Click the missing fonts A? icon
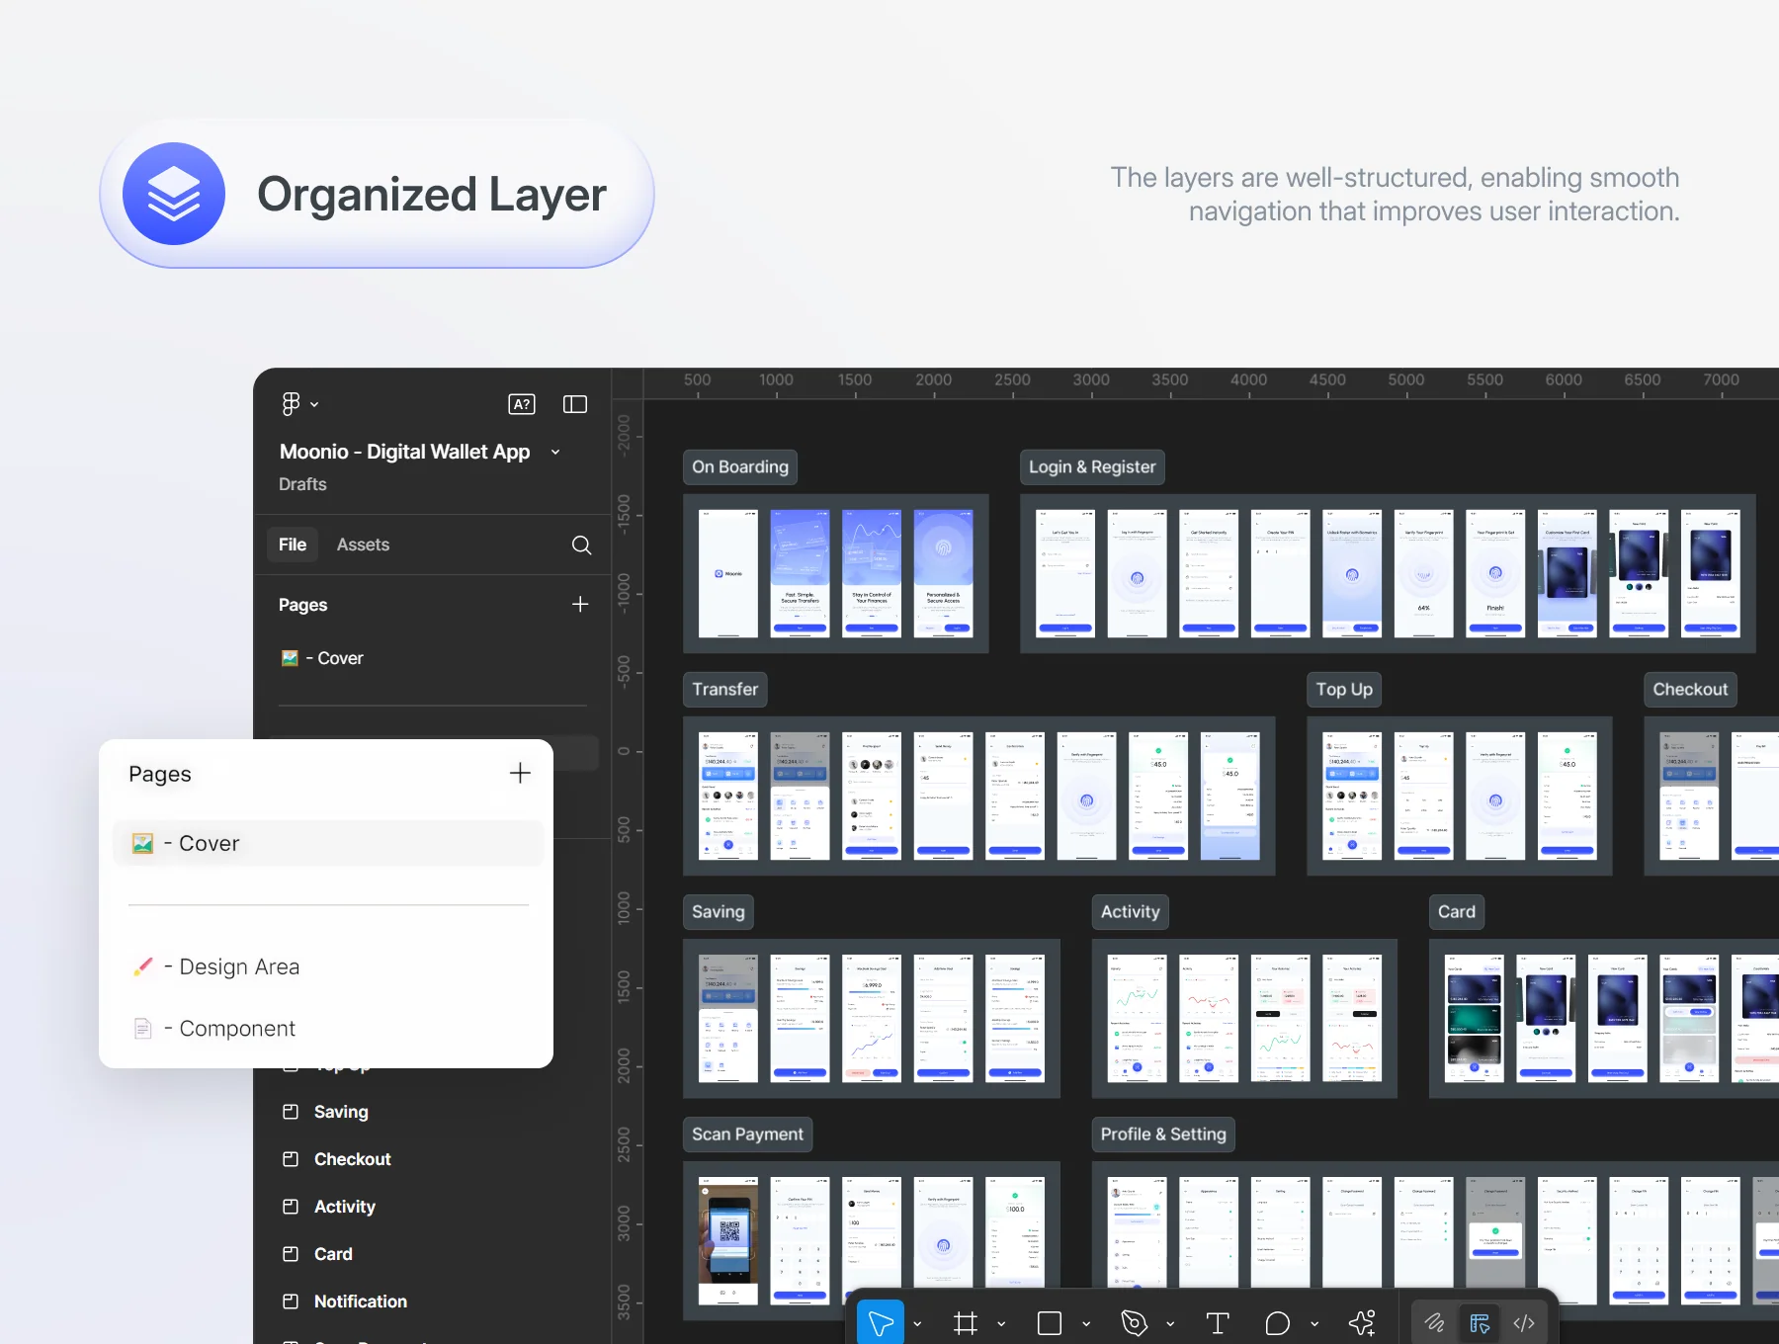 pyautogui.click(x=522, y=404)
